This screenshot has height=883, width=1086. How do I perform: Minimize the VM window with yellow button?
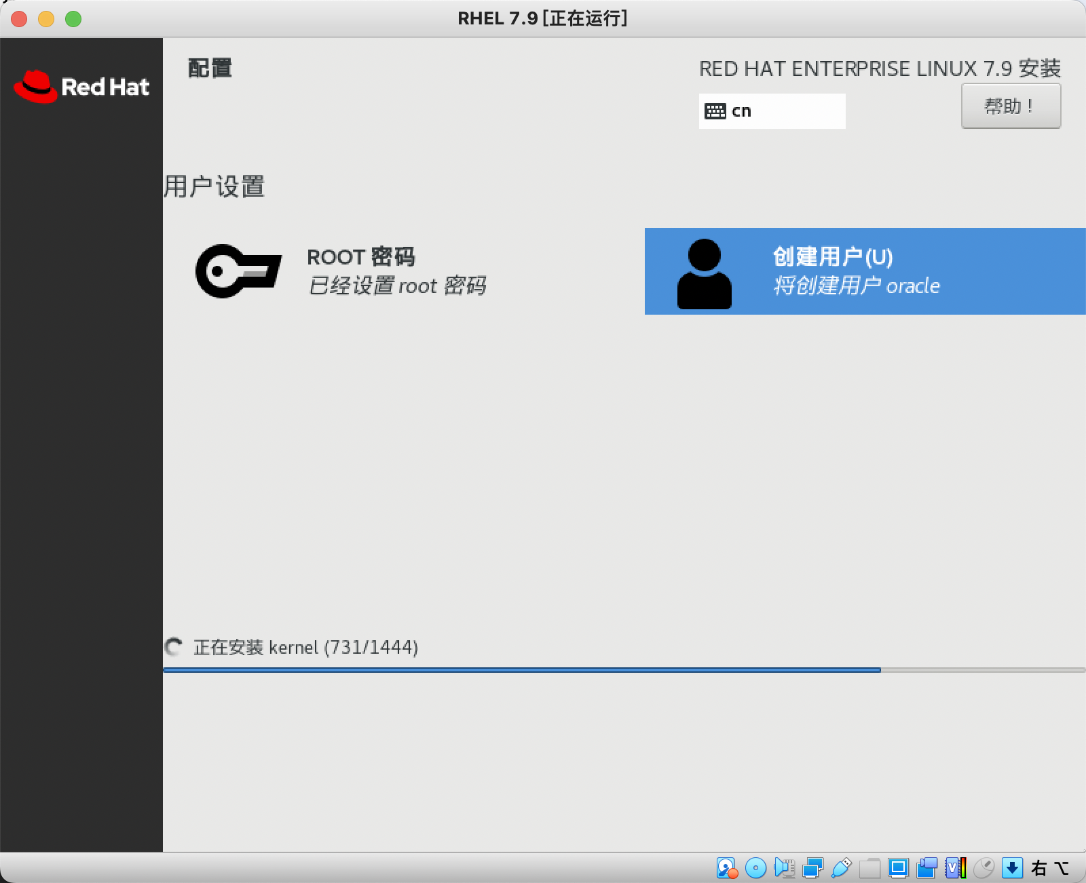[x=46, y=19]
